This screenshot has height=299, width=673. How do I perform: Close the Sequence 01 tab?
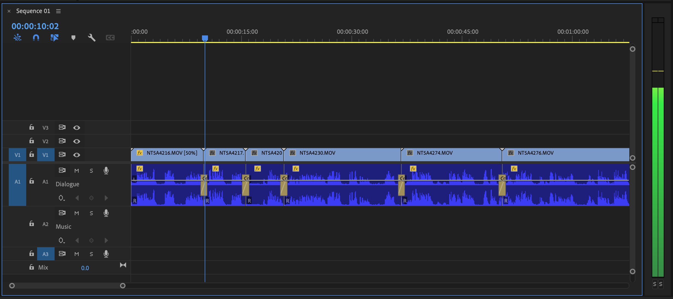point(9,11)
